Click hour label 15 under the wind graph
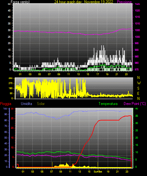Viewport: 147px width, 176px height. pyautogui.click(x=88, y=74)
